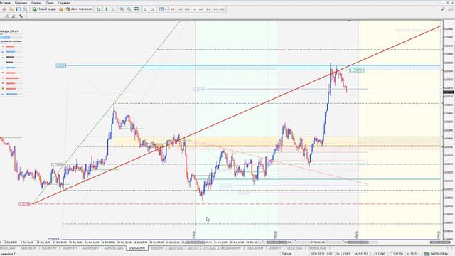Switch chart to candlesticks icon

coord(106,9)
